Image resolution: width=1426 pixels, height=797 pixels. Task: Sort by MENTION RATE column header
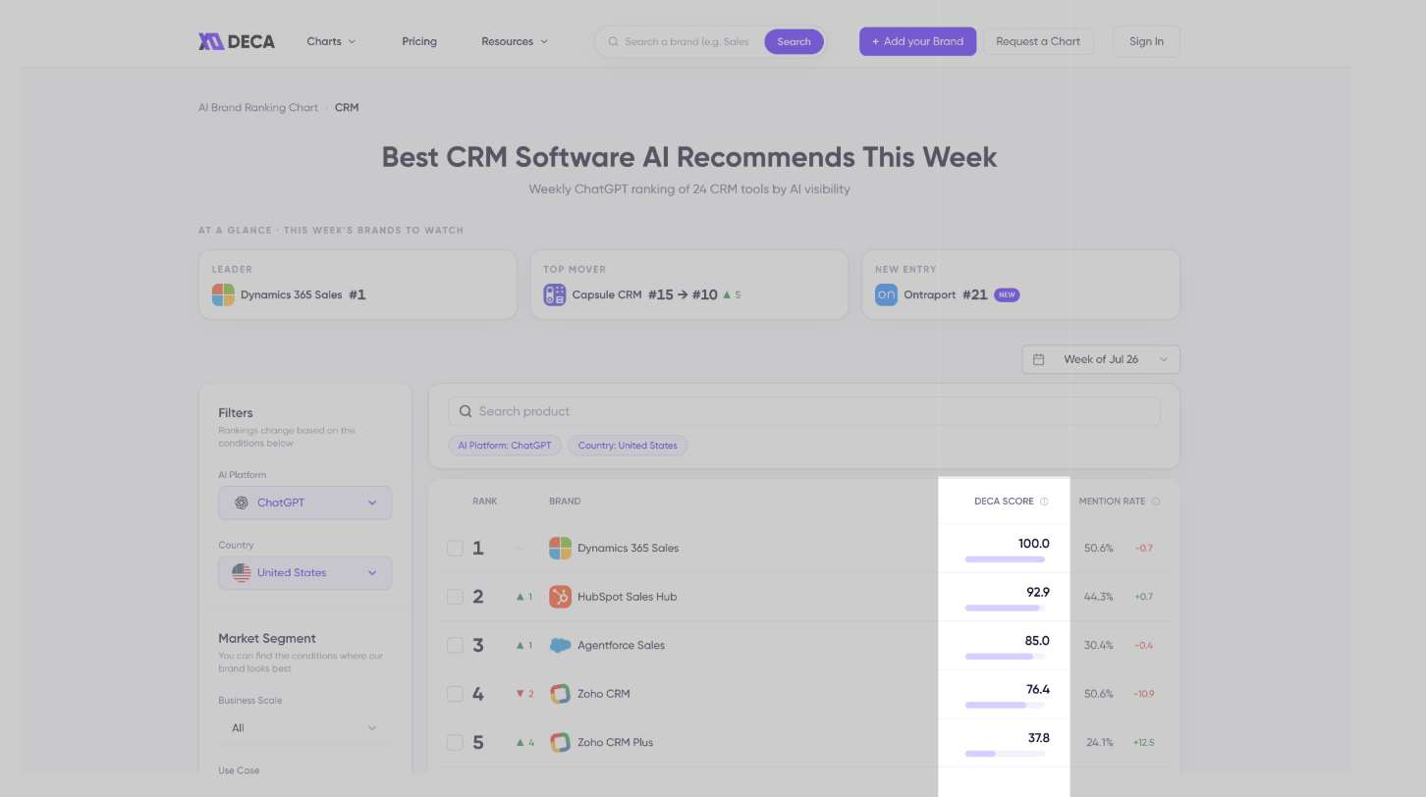(x=1112, y=502)
